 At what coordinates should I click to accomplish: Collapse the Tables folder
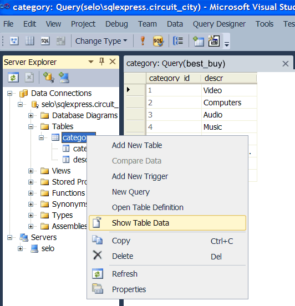tap(30, 126)
